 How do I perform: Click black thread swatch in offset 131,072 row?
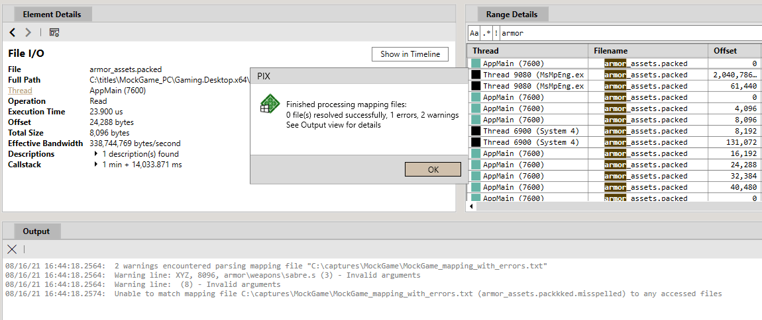(x=476, y=143)
